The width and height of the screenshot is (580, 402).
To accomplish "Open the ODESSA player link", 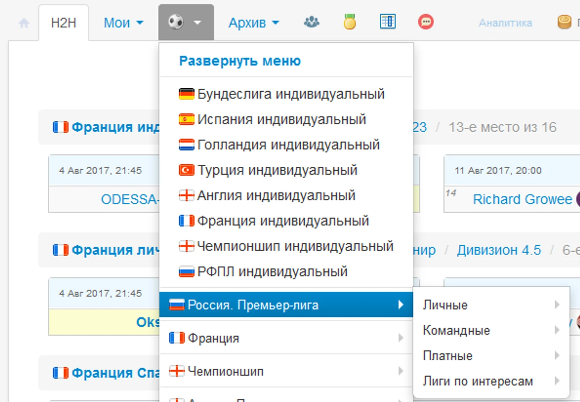I will 130,199.
